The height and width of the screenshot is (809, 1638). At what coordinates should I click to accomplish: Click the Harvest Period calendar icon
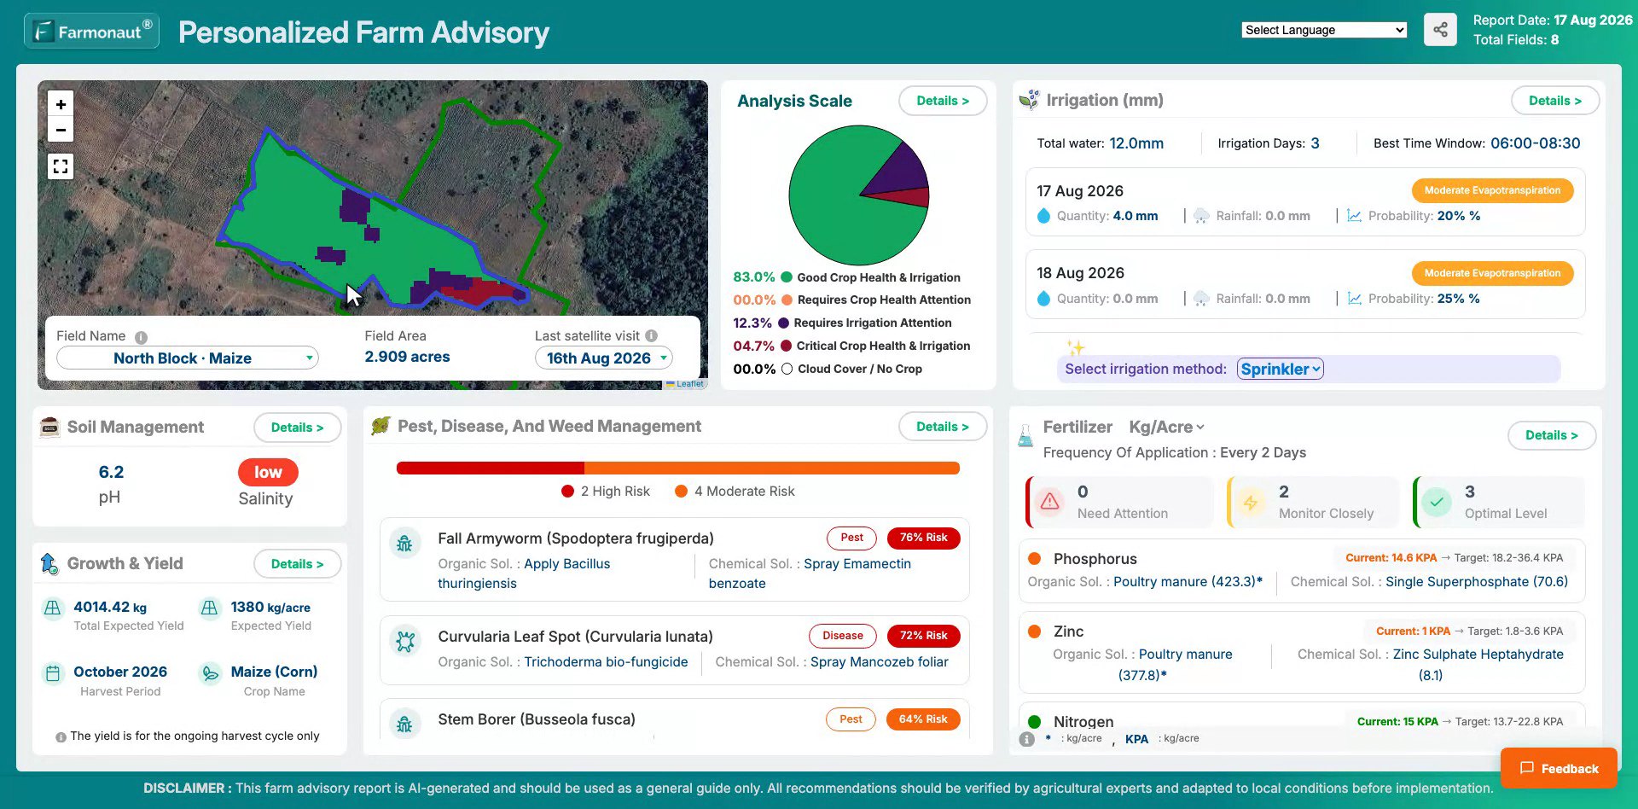pos(52,673)
